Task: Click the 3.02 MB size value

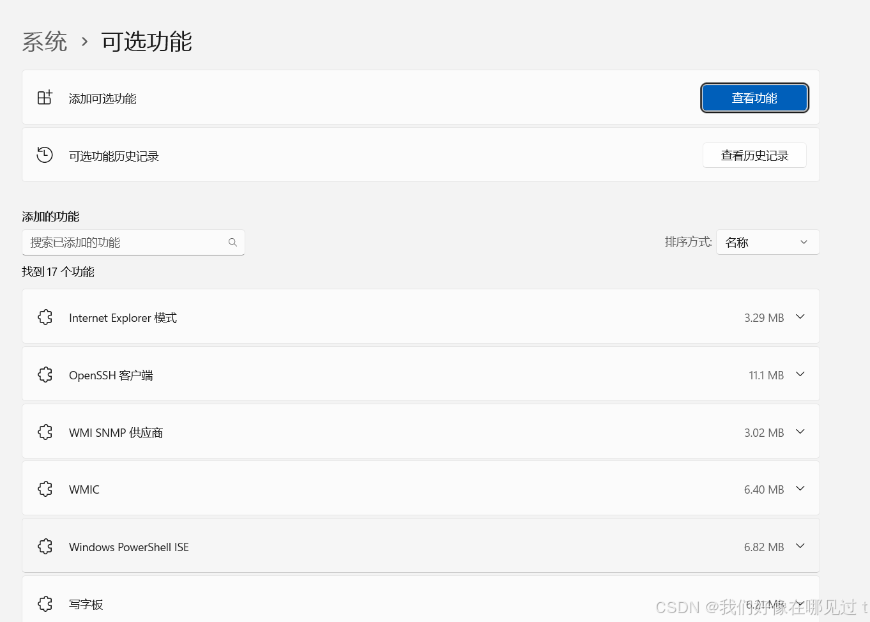Action: 764,432
